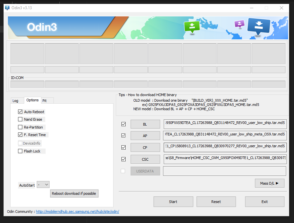This screenshot has height=223, width=294.
Task: Click the BL button to choose file
Action: (145, 124)
